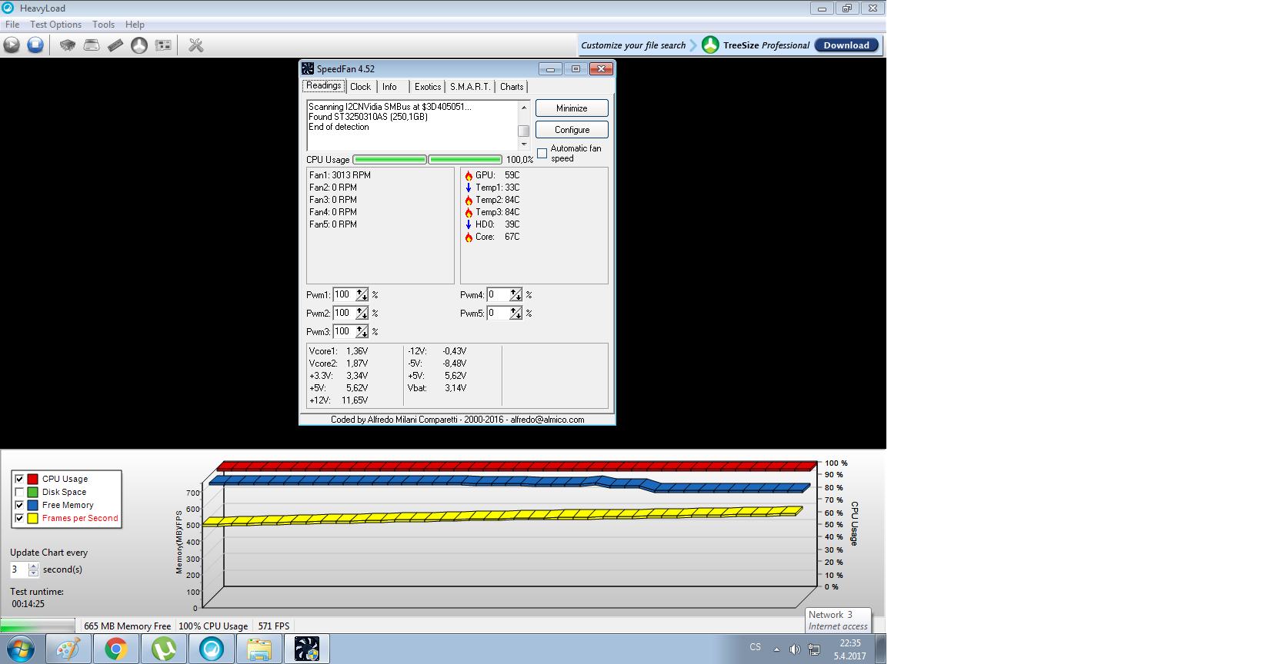Click the SpeedFan Minimize button

(572, 108)
